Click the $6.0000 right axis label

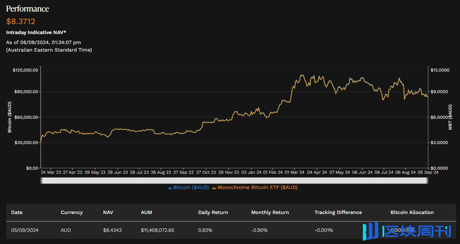click(440, 117)
